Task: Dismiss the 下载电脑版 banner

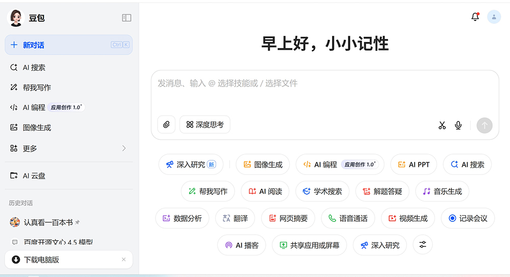Action: tap(123, 260)
